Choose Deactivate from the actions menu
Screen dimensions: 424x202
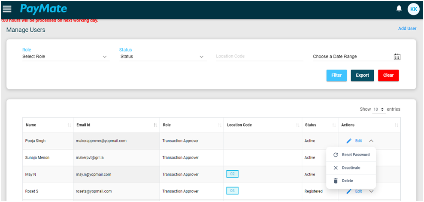[x=351, y=168]
